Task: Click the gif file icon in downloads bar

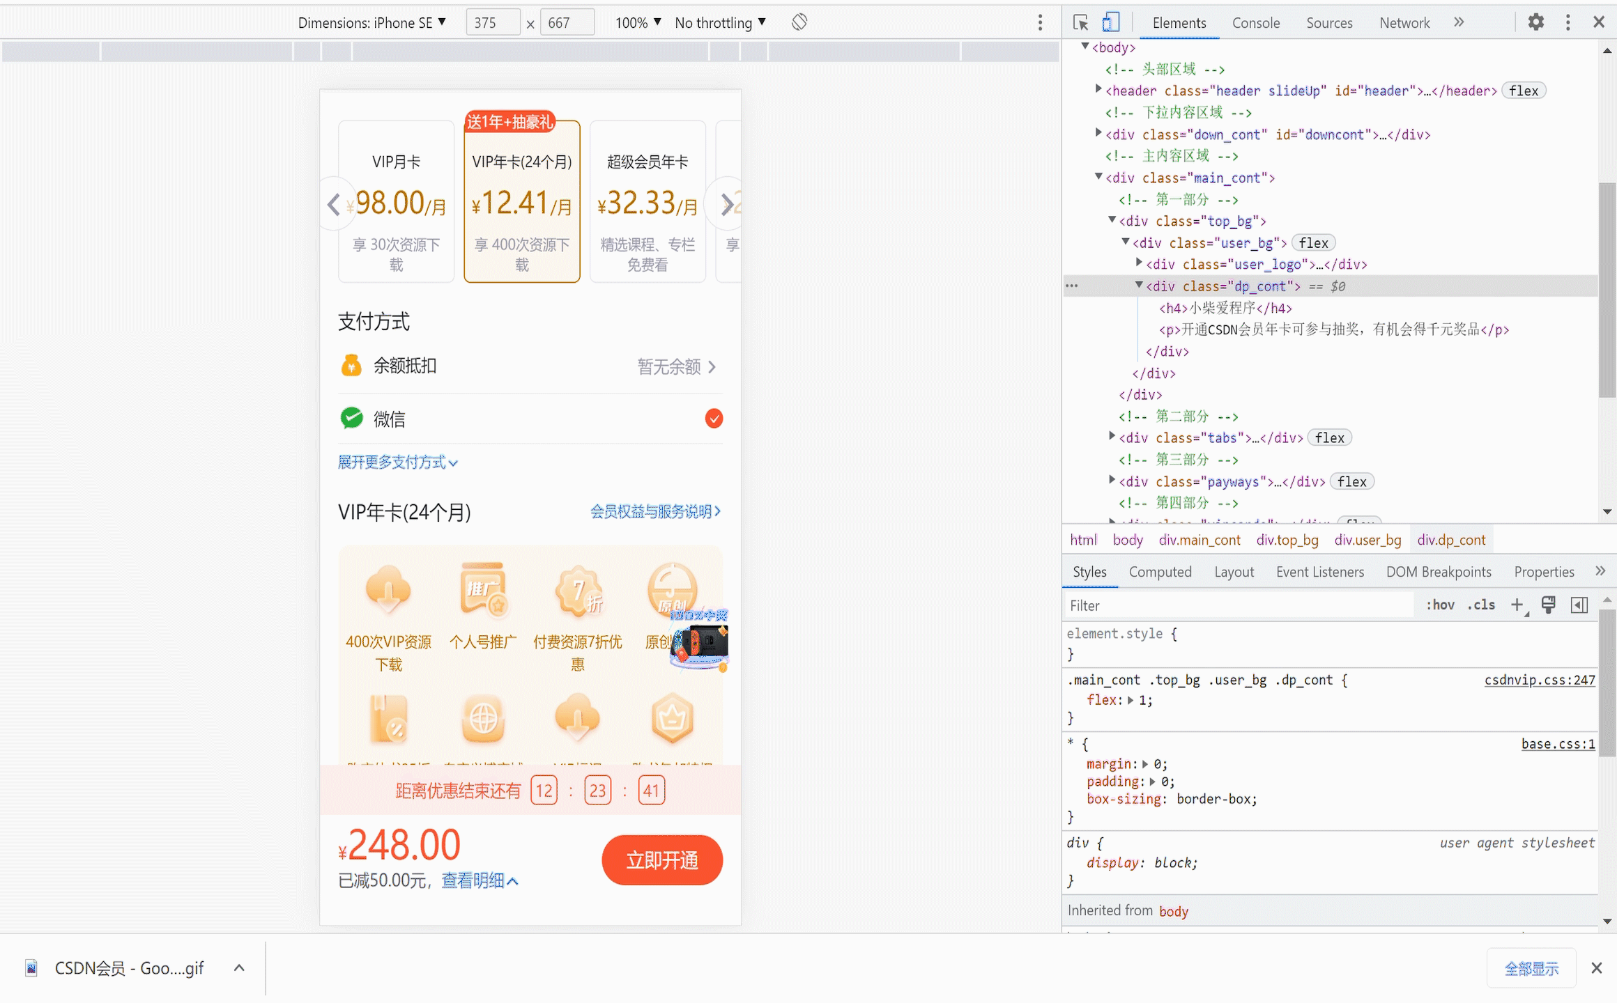Action: [x=31, y=968]
